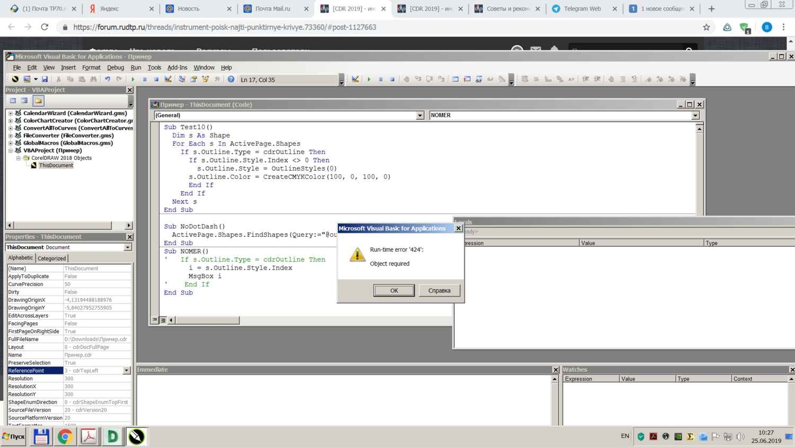Select the ThisDocument item in the project tree

56,165
